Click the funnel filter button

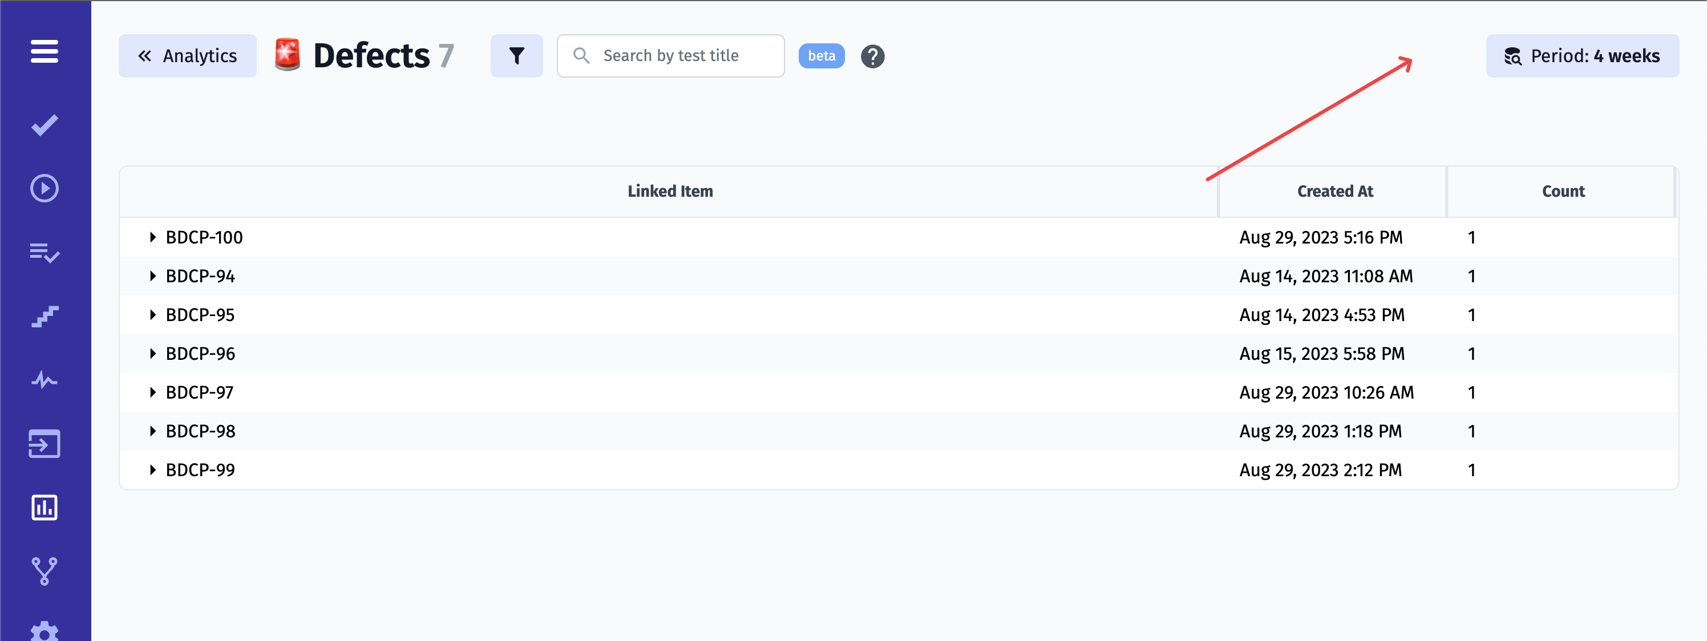tap(516, 56)
